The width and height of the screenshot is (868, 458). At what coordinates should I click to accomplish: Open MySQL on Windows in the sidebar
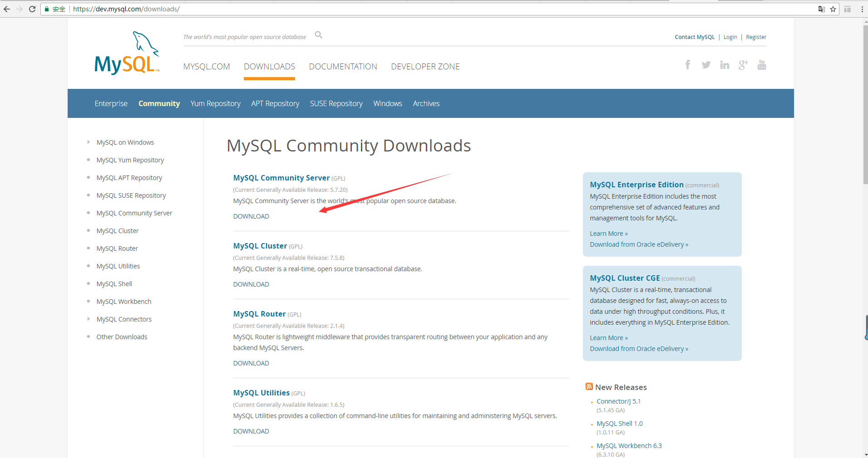(125, 142)
